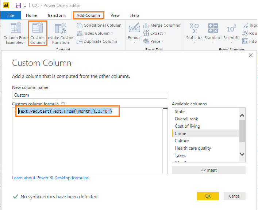258x210 pixels.
Task: Click the Custom Column icon
Action: pyautogui.click(x=38, y=28)
